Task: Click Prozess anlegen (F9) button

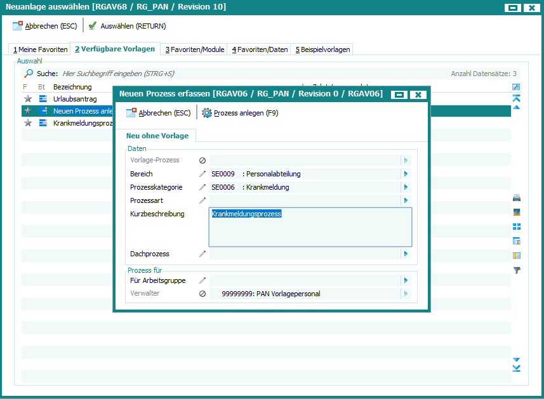Action: pyautogui.click(x=239, y=113)
